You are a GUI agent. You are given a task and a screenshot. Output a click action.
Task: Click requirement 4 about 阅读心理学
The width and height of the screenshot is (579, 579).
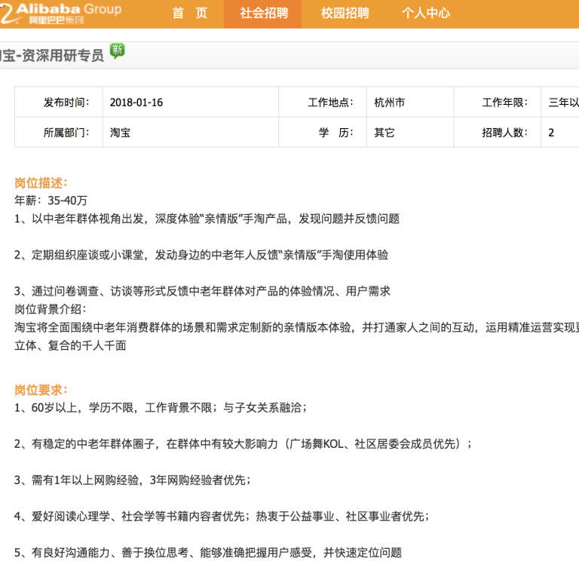point(222,516)
